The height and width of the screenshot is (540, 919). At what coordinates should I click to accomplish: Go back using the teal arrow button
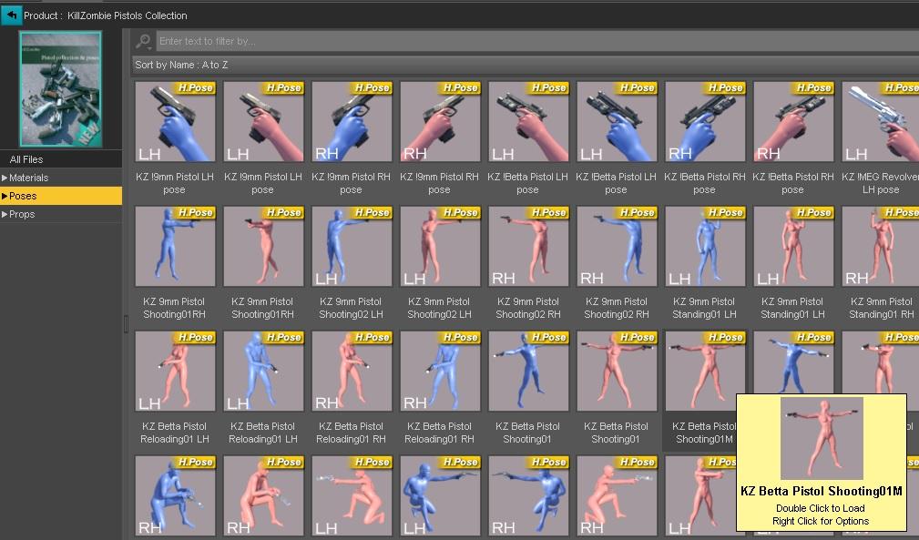(11, 15)
